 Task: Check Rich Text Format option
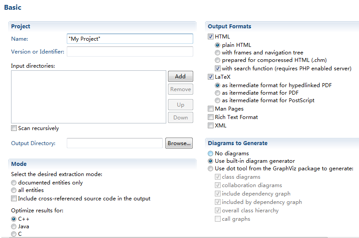point(210,117)
